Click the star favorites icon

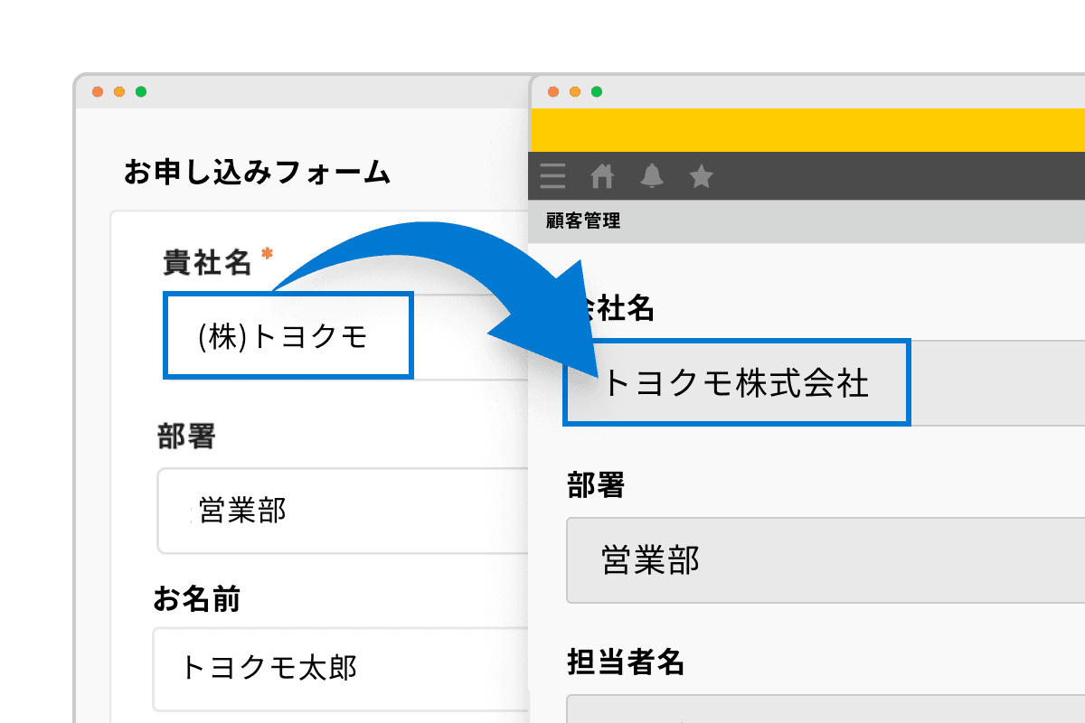pos(701,176)
